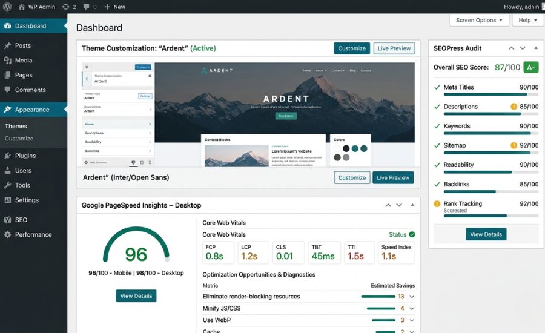
Task: Pick the dark navy color swatch
Action: 346,148
